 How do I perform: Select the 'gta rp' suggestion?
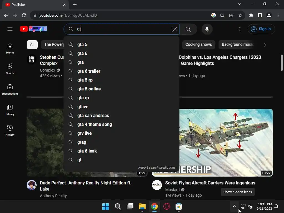[121, 98]
